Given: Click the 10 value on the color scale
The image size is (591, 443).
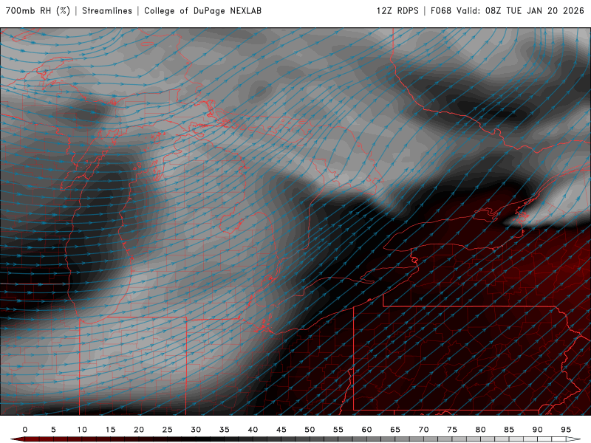Looking at the screenshot, I should 82,430.
